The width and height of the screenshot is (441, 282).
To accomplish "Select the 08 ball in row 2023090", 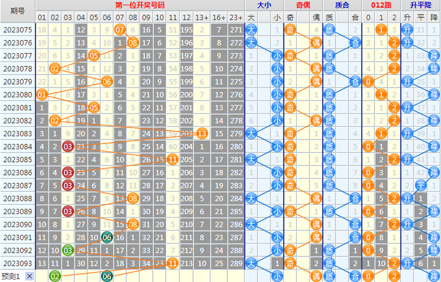I will pos(133,224).
